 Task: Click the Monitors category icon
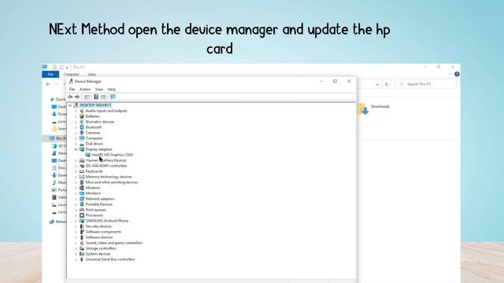pos(82,193)
